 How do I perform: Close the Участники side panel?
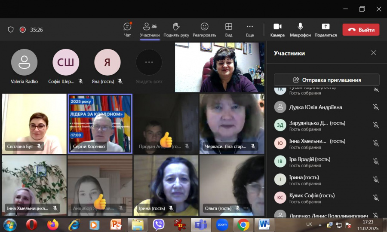(x=373, y=53)
